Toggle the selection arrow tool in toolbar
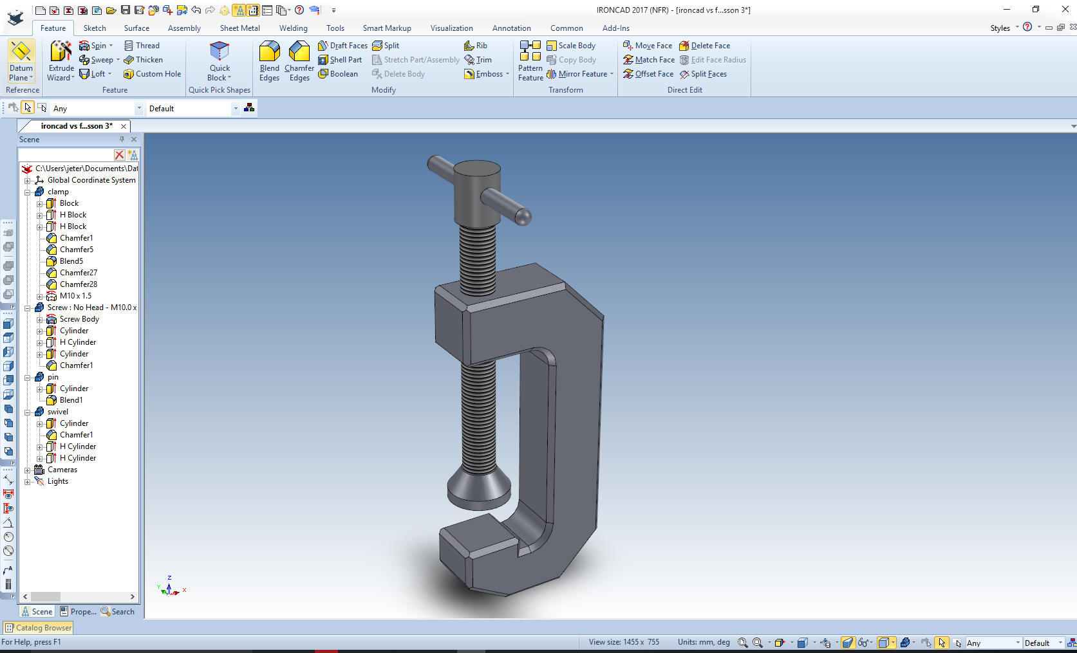The image size is (1077, 653). 28,107
